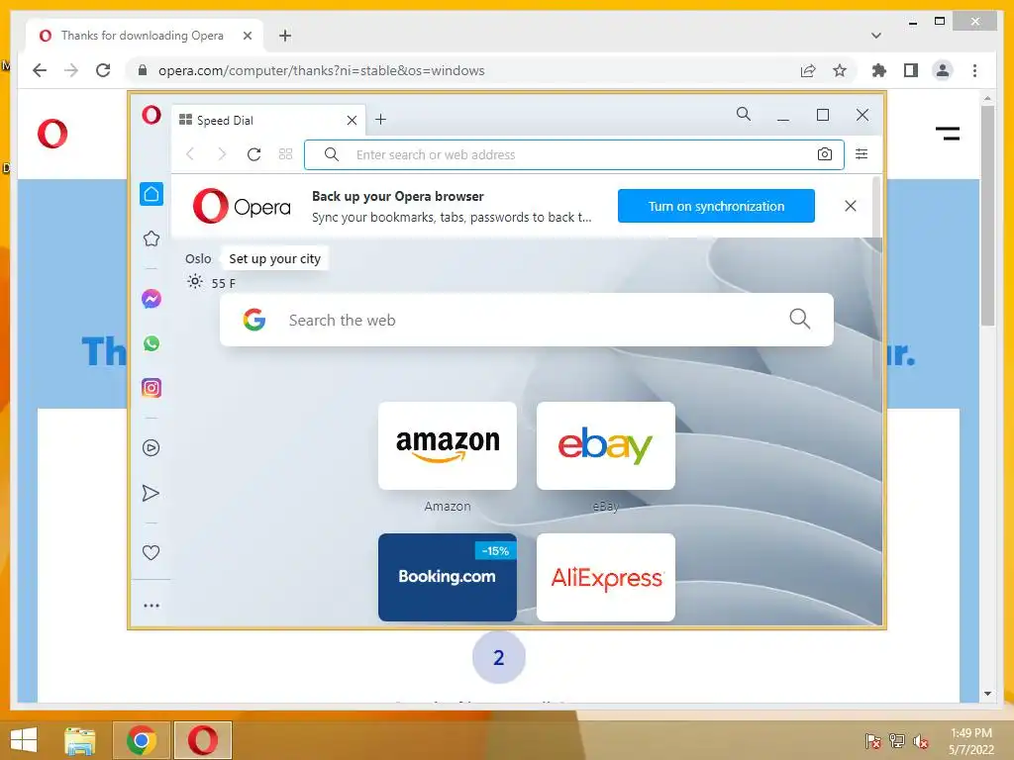Click the search magnifier in the Google box
The image size is (1014, 760).
click(799, 319)
